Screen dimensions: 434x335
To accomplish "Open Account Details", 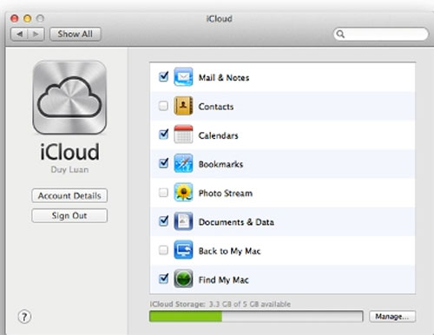I will 69,196.
